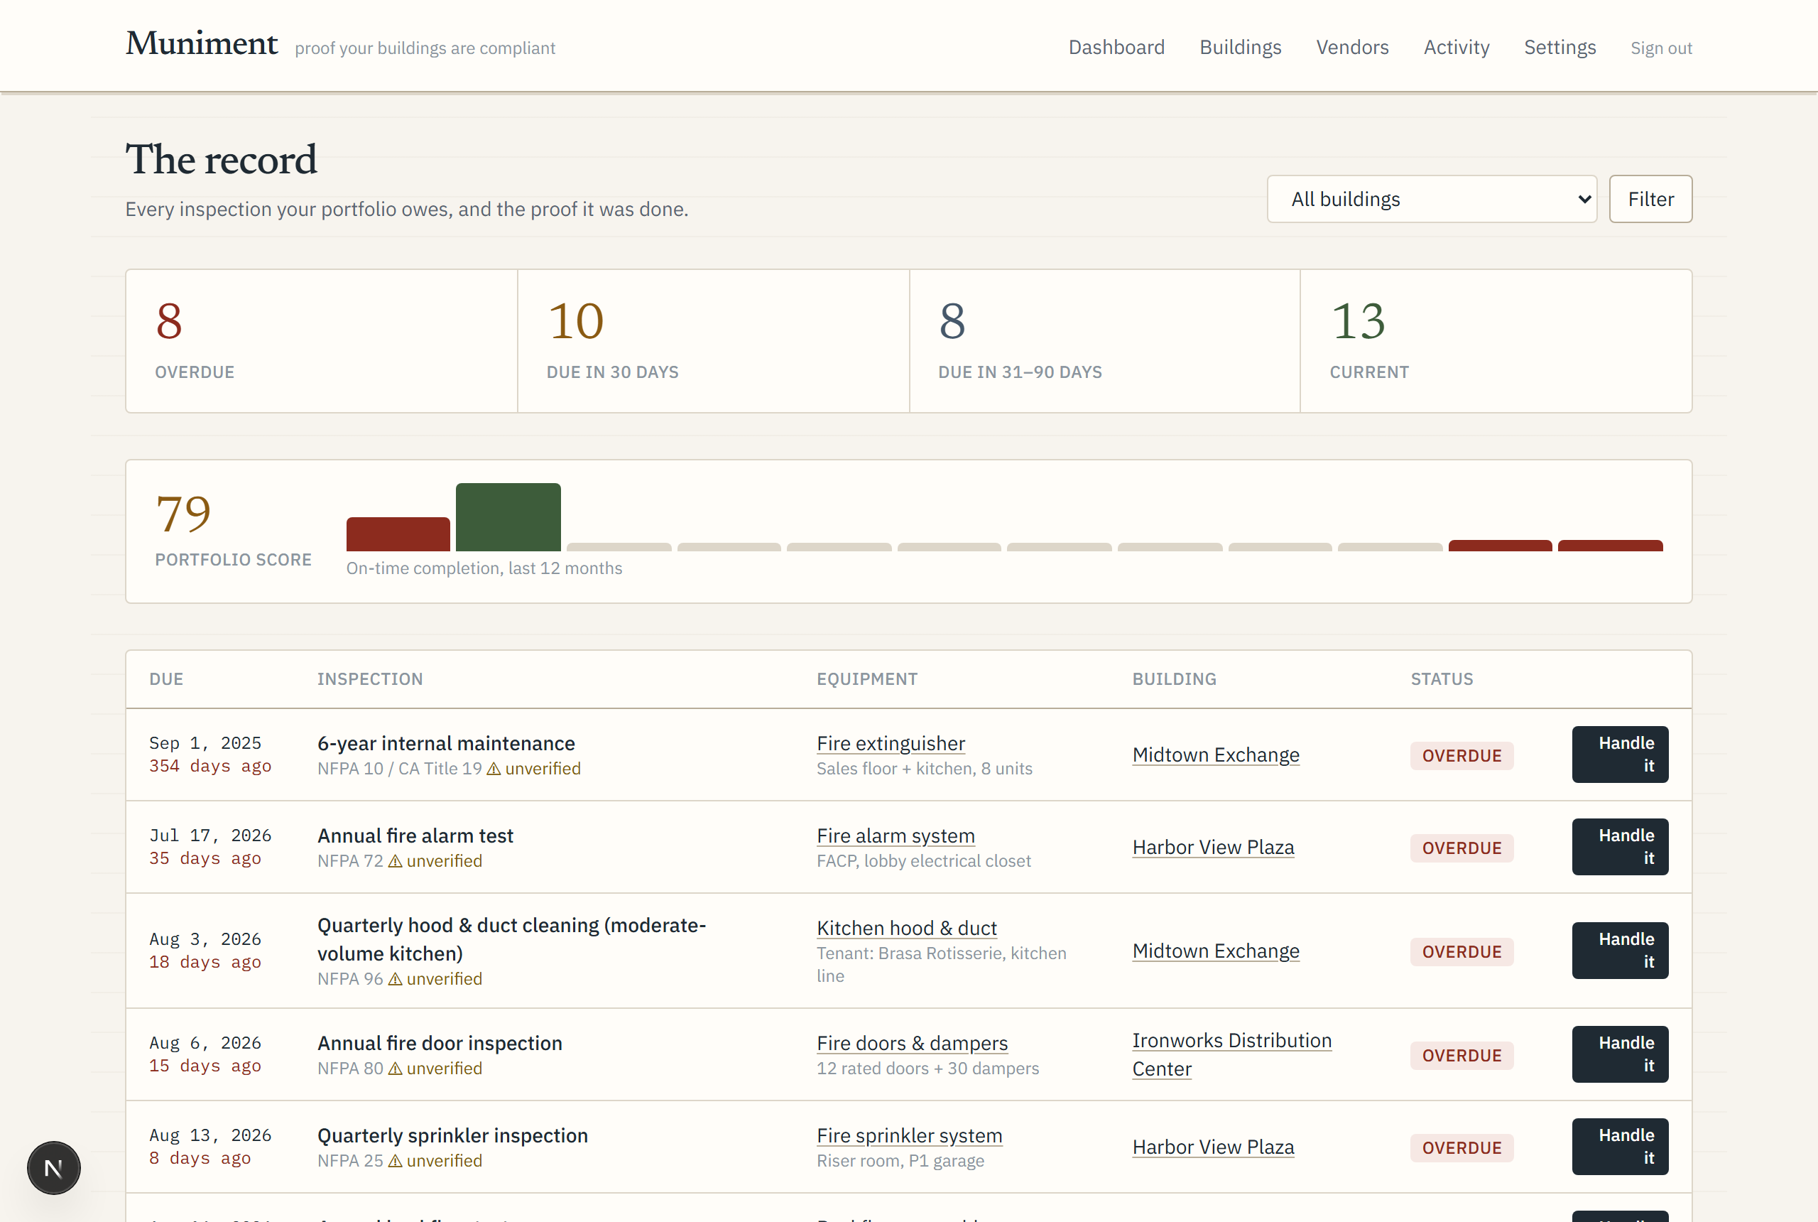
Task: Open Kitchen hood & duct equipment link
Action: [x=906, y=927]
